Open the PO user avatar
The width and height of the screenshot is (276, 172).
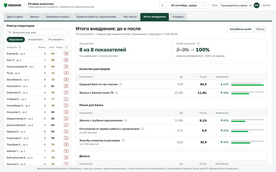pyautogui.click(x=257, y=5)
